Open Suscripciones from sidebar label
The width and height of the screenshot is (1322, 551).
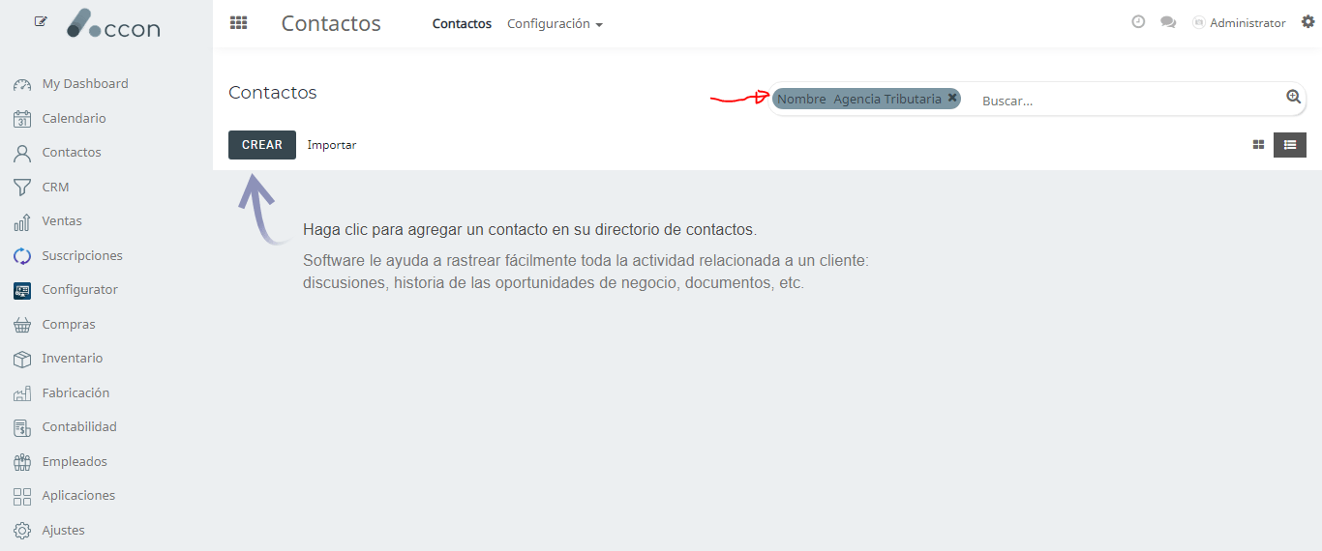[x=82, y=256]
